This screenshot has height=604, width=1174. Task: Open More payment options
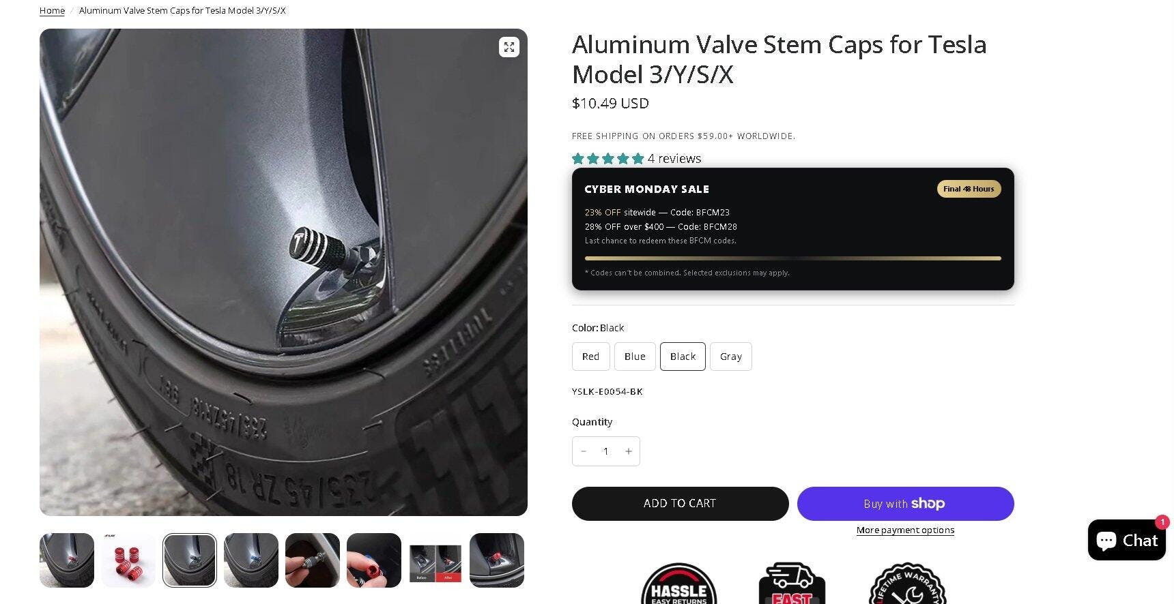tap(905, 530)
